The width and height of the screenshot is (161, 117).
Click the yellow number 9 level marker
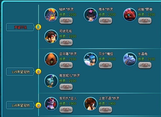coord(38,72)
